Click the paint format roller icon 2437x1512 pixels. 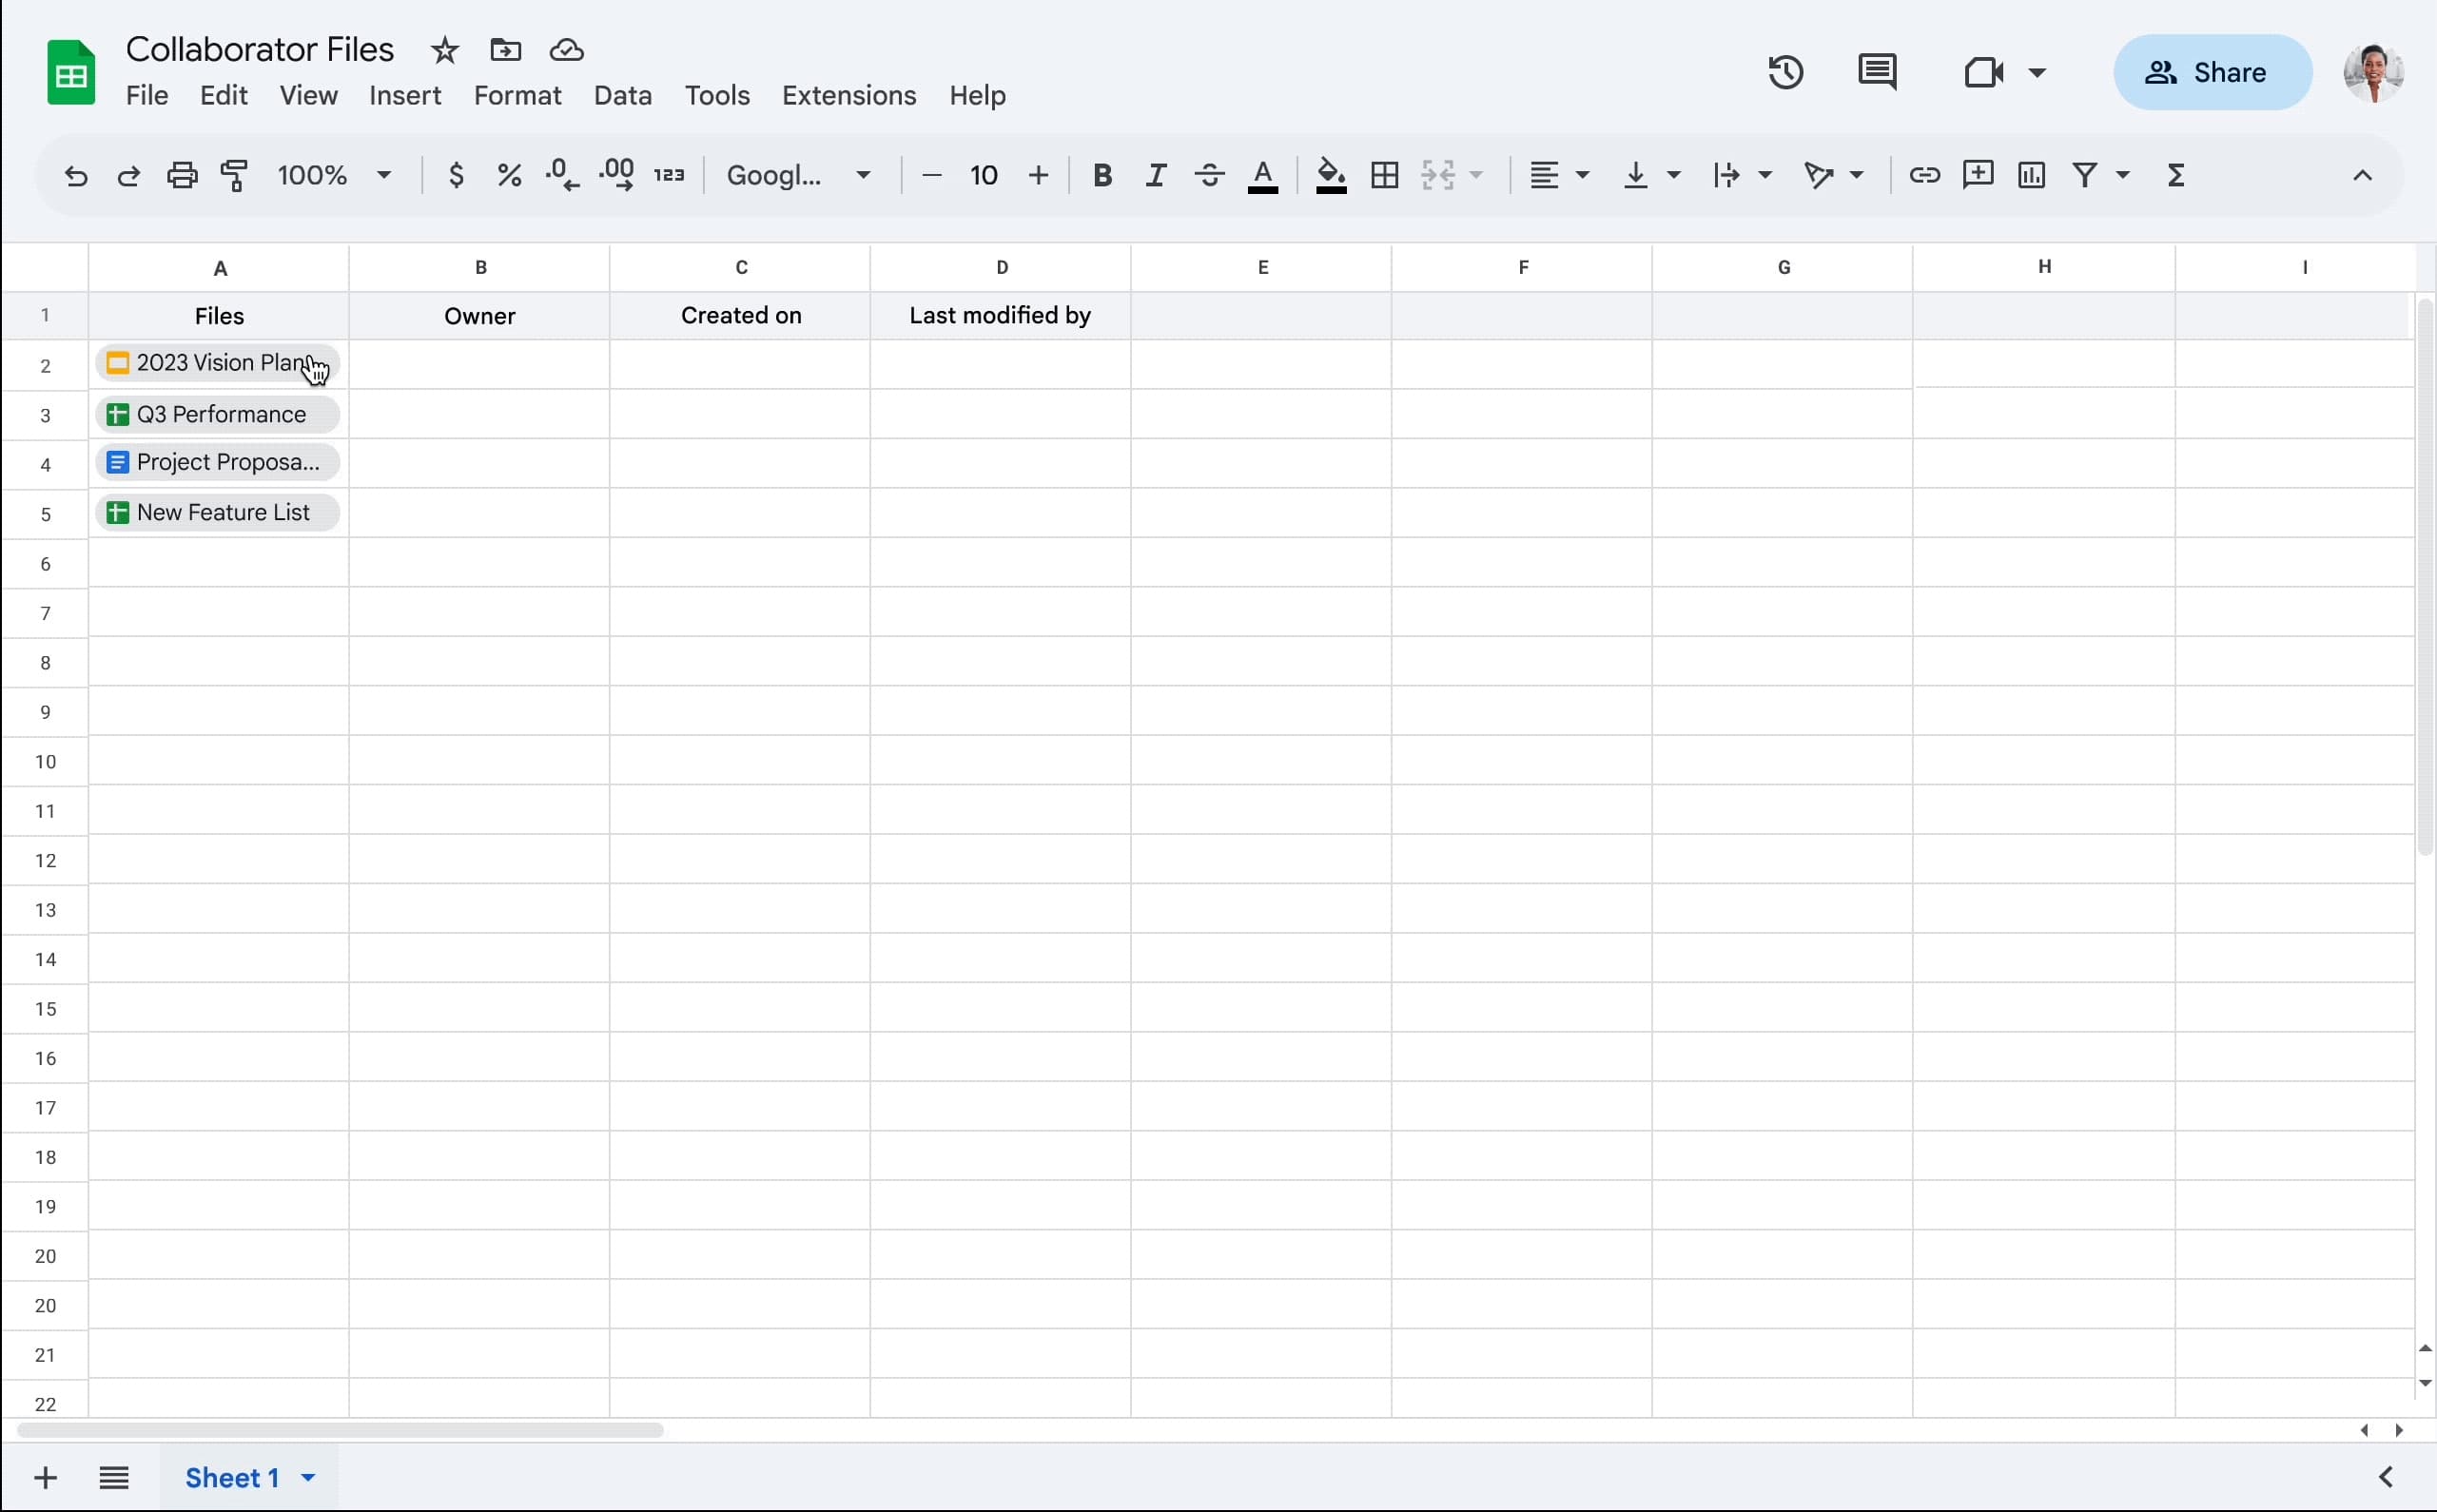pos(235,175)
